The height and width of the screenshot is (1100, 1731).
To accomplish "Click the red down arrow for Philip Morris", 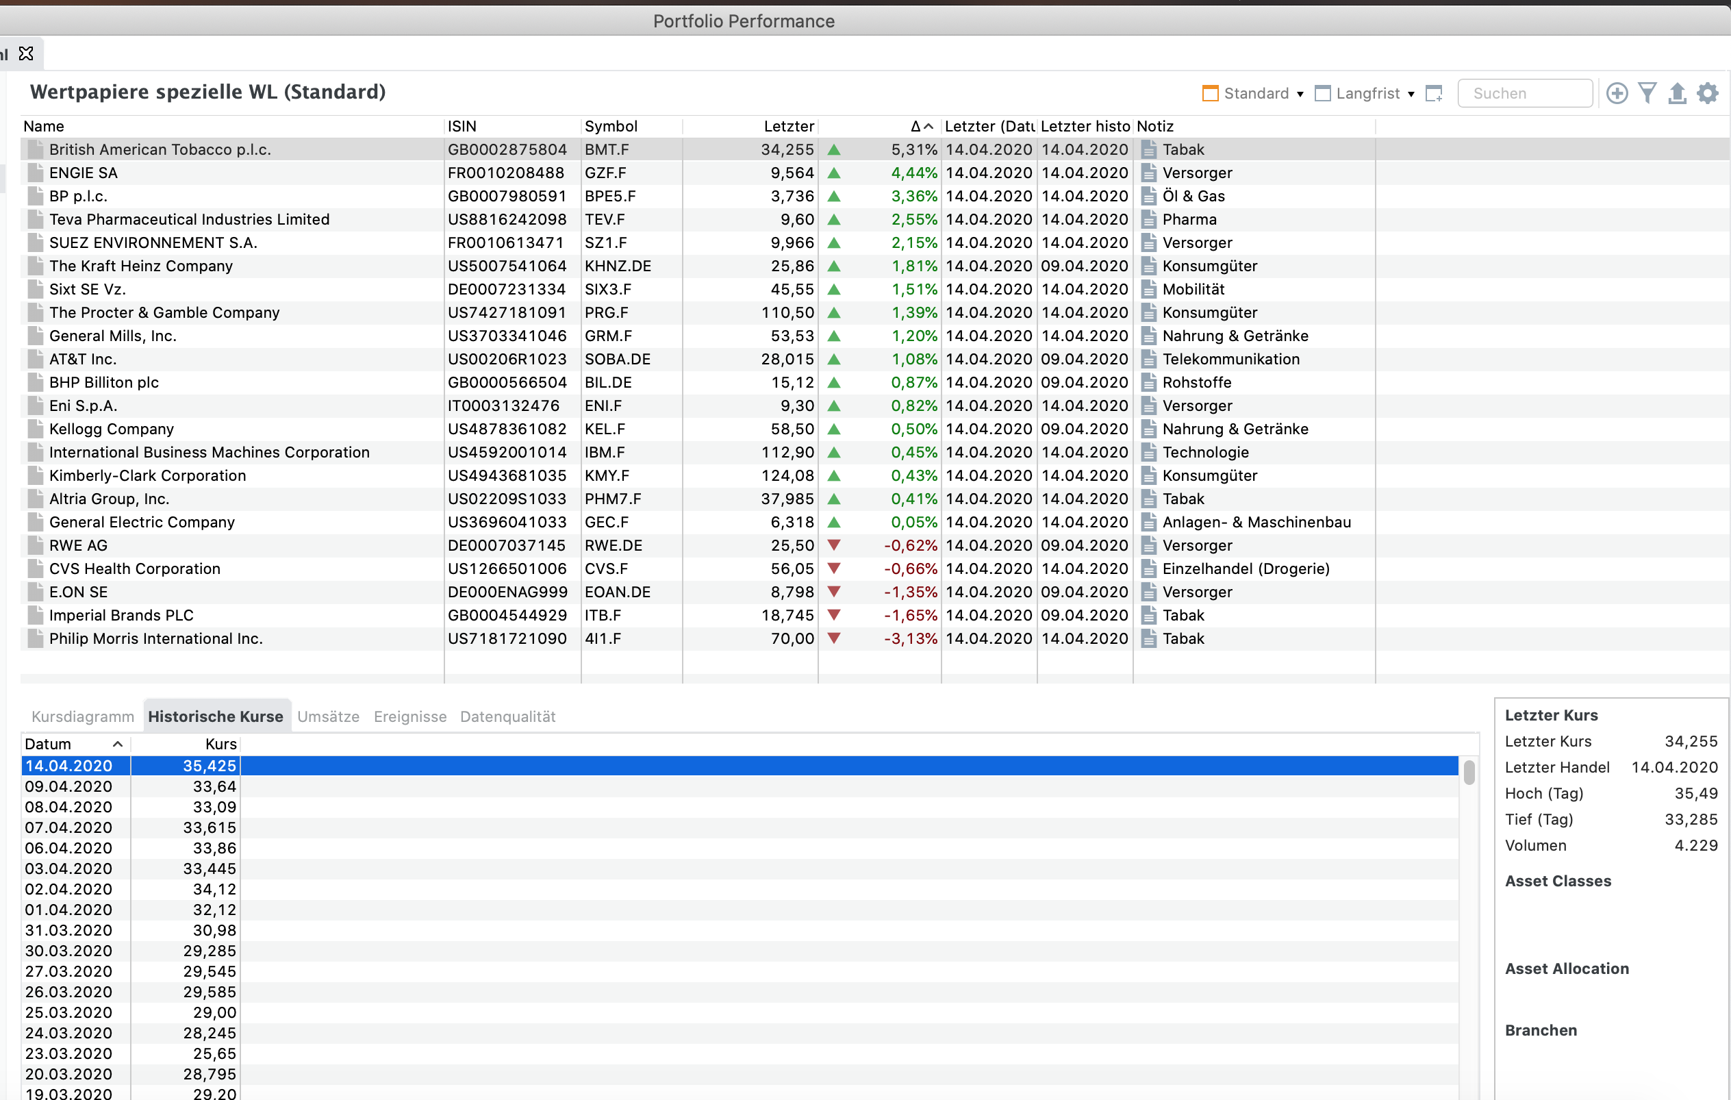I will point(834,638).
